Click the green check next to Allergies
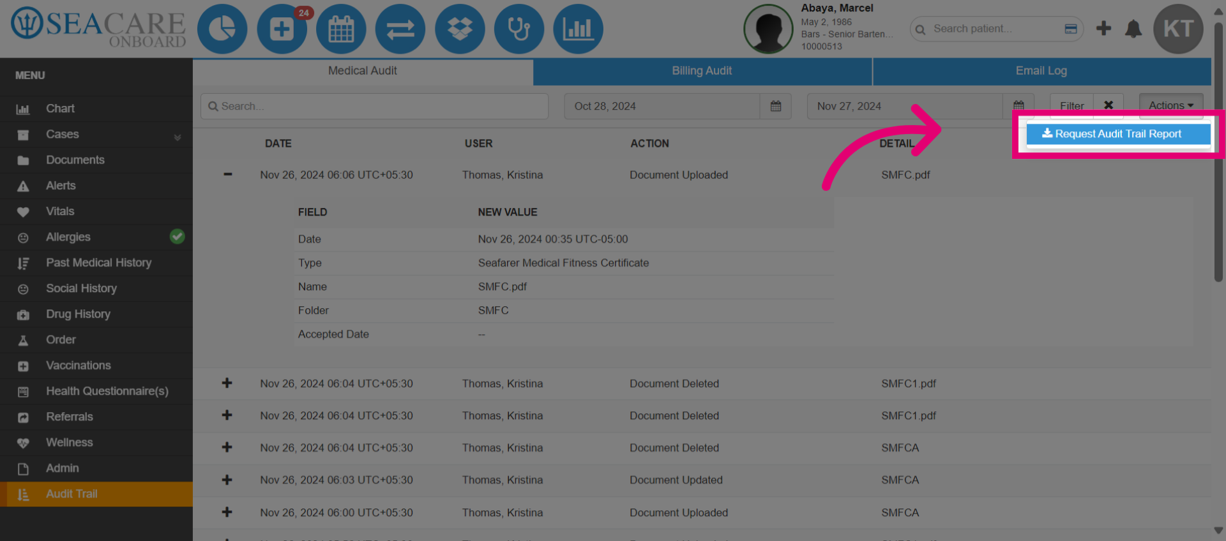 click(x=178, y=237)
